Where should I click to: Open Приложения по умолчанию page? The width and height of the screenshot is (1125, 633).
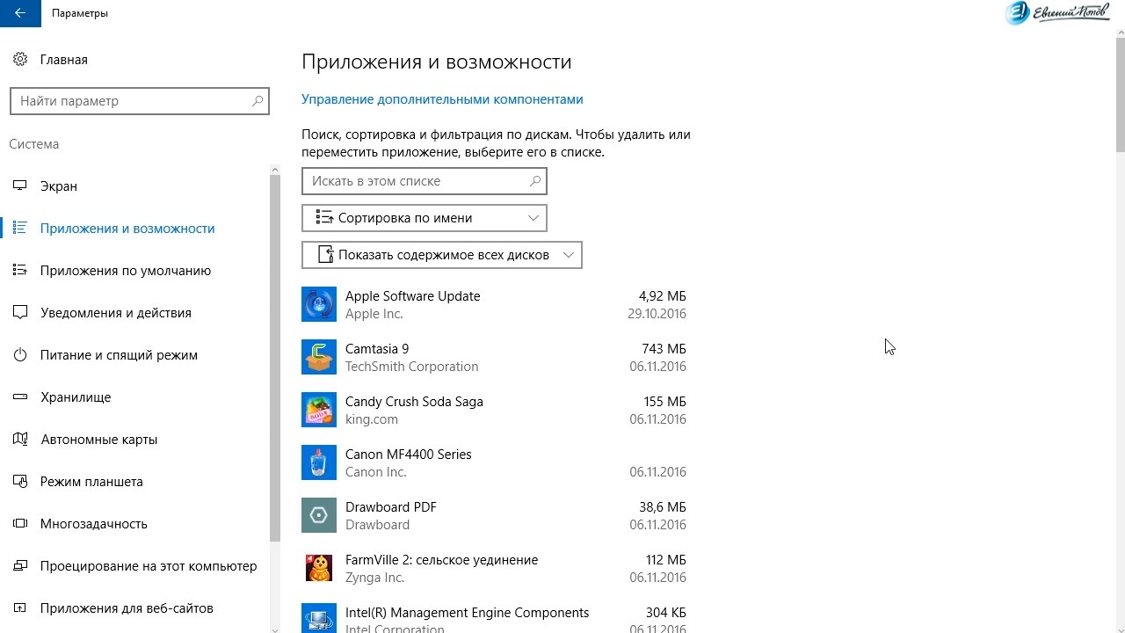pos(126,271)
